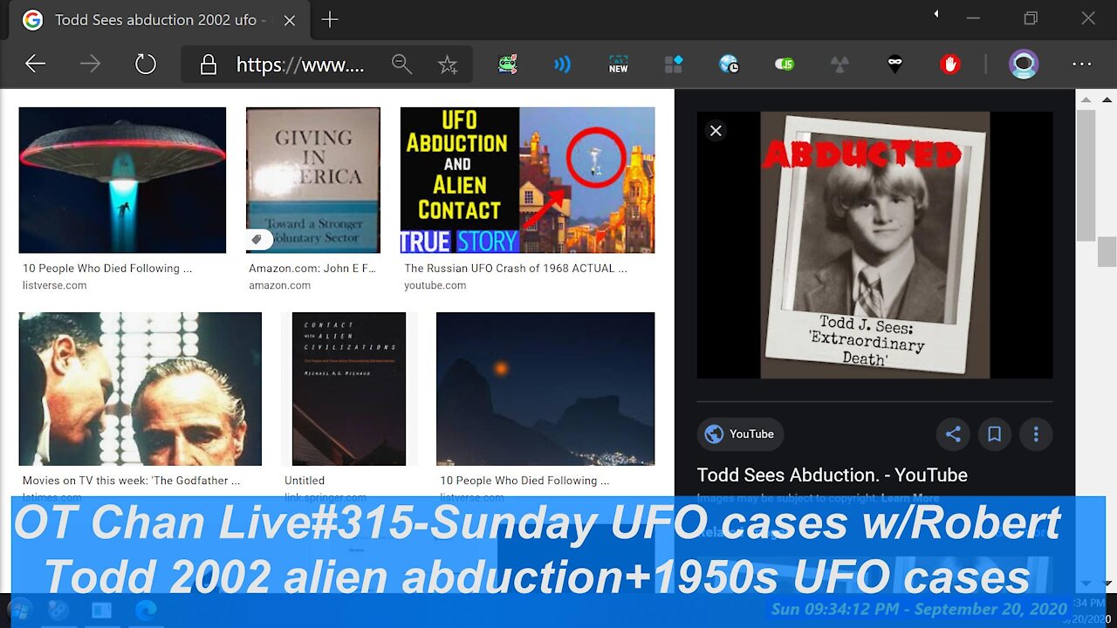Click the first '10 People Who Died Following' caption
This screenshot has width=1117, height=628.
tap(107, 269)
